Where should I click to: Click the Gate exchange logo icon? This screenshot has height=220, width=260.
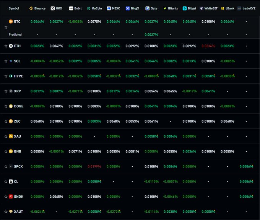pyautogui.click(x=148, y=8)
